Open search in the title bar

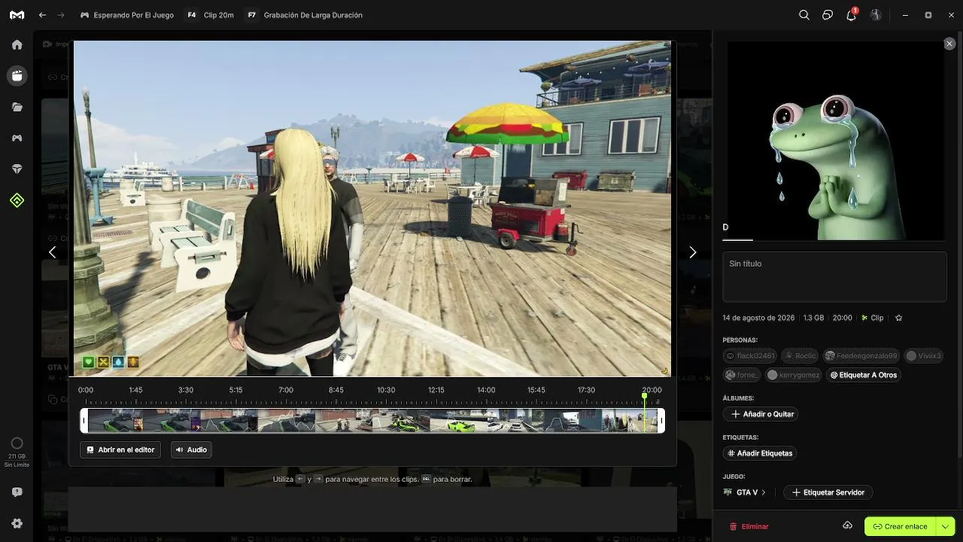[x=804, y=15]
